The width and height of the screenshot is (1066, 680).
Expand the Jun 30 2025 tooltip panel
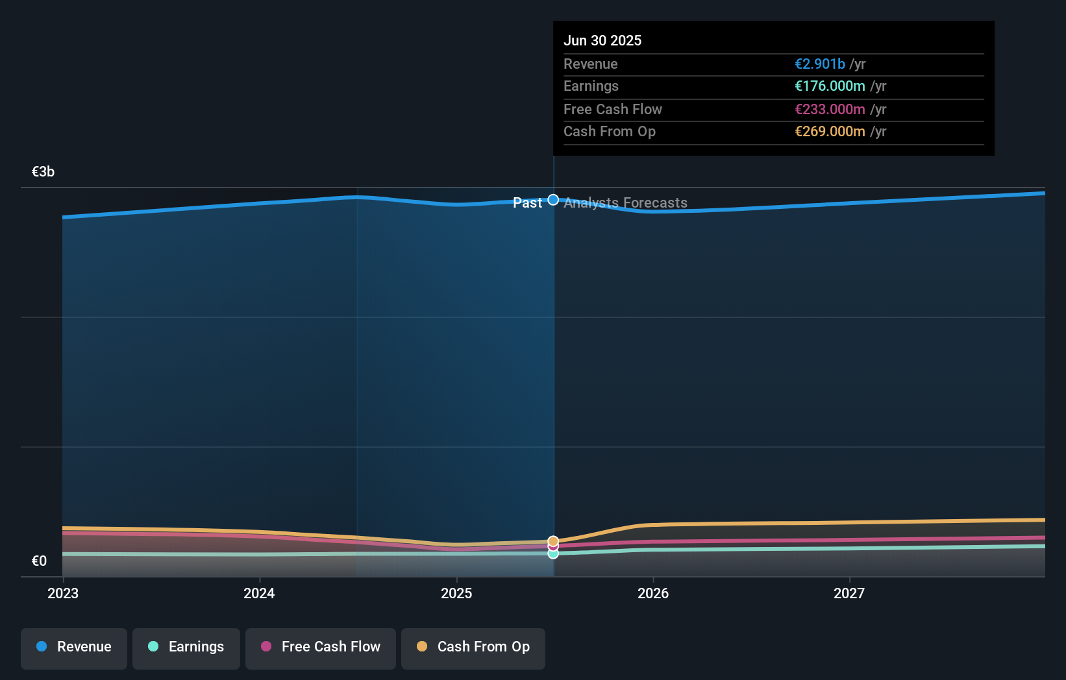pos(773,88)
